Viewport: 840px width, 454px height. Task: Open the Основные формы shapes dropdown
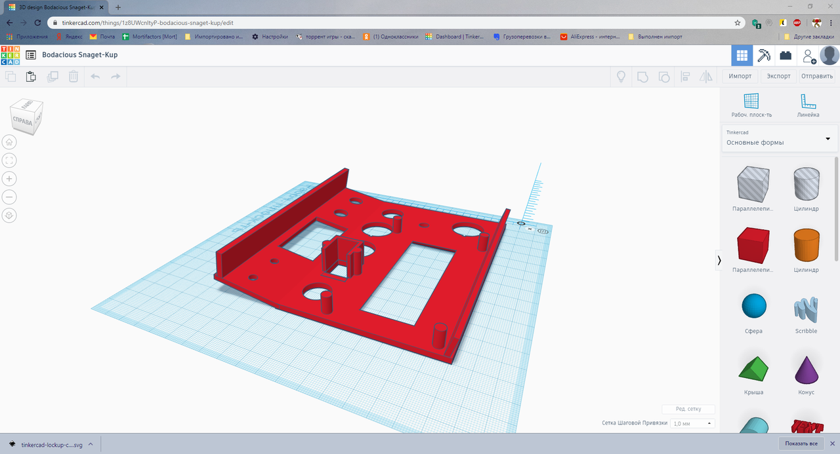click(x=779, y=138)
